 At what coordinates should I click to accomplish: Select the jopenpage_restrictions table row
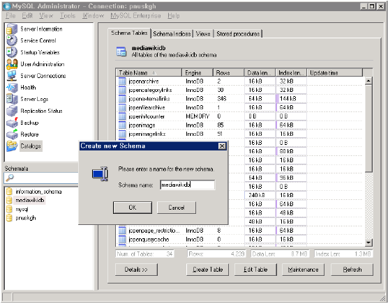240,231
